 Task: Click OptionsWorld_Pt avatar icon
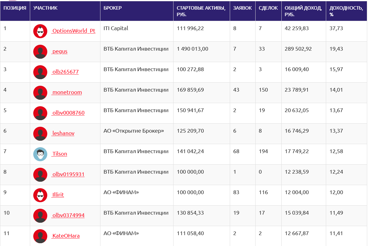(40, 31)
